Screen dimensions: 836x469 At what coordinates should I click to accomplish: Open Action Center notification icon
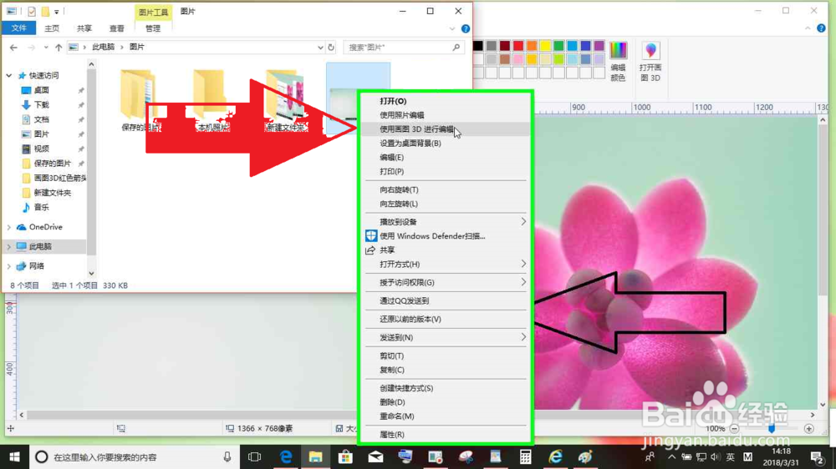817,456
